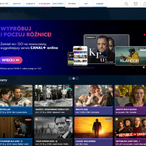
Task: Click Kiedyś było bosko balloons thumbnail
Action: 130,96
